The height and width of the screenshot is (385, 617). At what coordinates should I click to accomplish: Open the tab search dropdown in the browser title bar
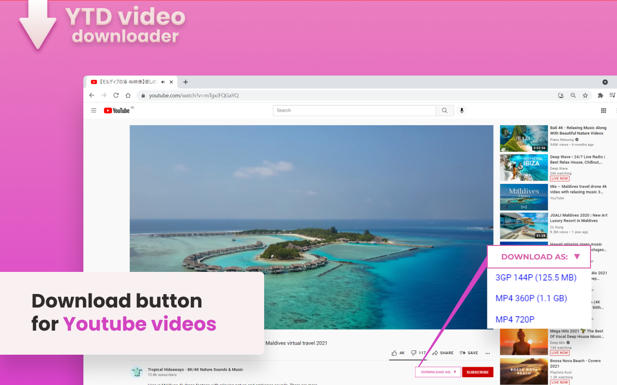pyautogui.click(x=605, y=82)
